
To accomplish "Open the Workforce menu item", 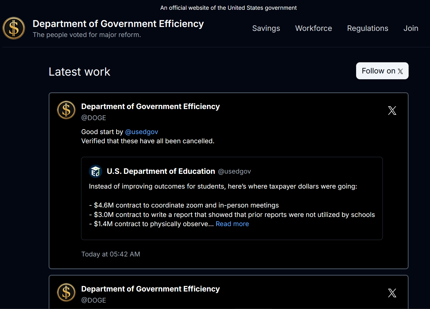I will click(x=313, y=28).
